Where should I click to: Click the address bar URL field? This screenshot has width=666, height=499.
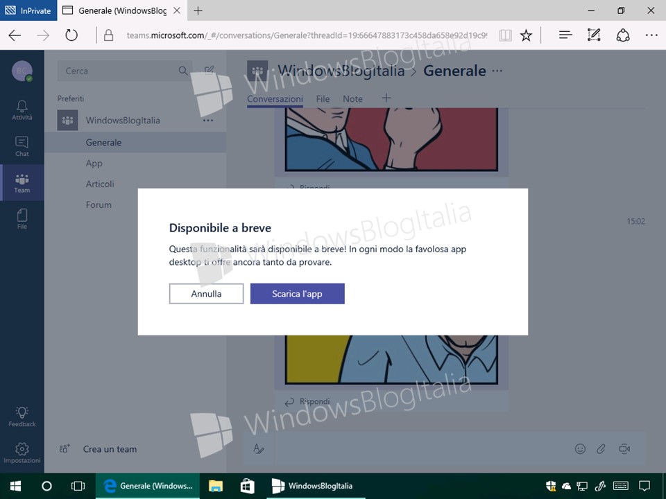(307, 35)
